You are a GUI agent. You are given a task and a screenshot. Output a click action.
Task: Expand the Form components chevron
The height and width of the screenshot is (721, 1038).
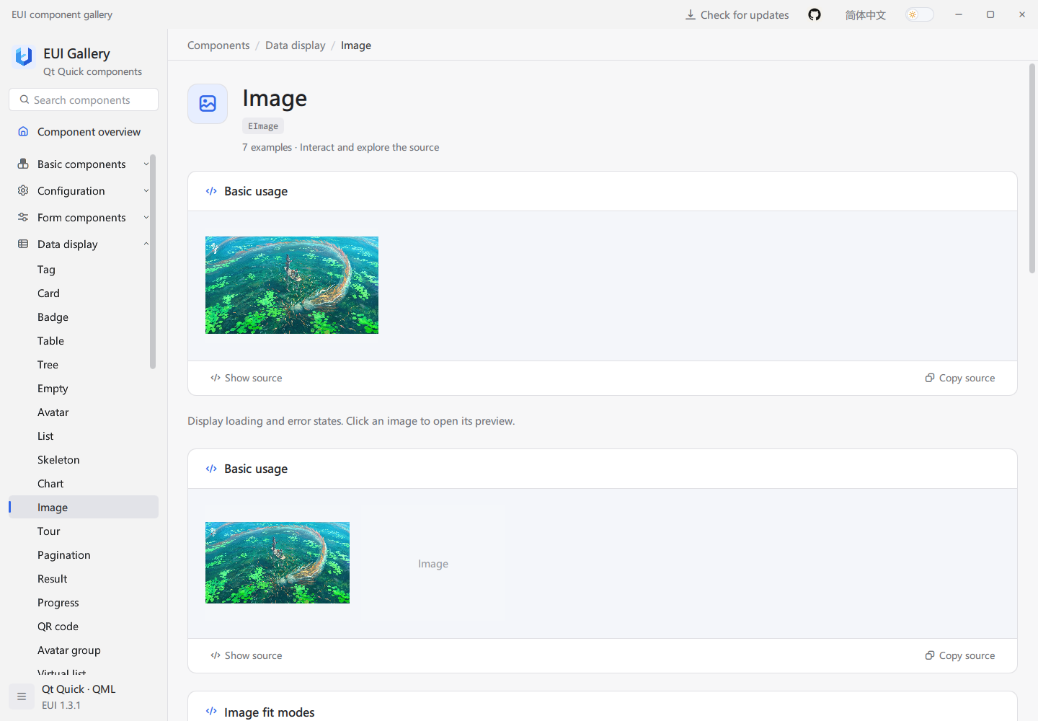point(146,217)
